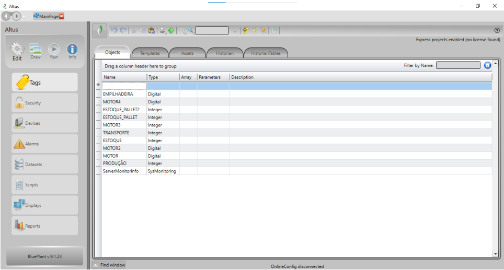This screenshot has height=270, width=504.
Task: Click the Paste clipboard icon
Action: pos(152,31)
